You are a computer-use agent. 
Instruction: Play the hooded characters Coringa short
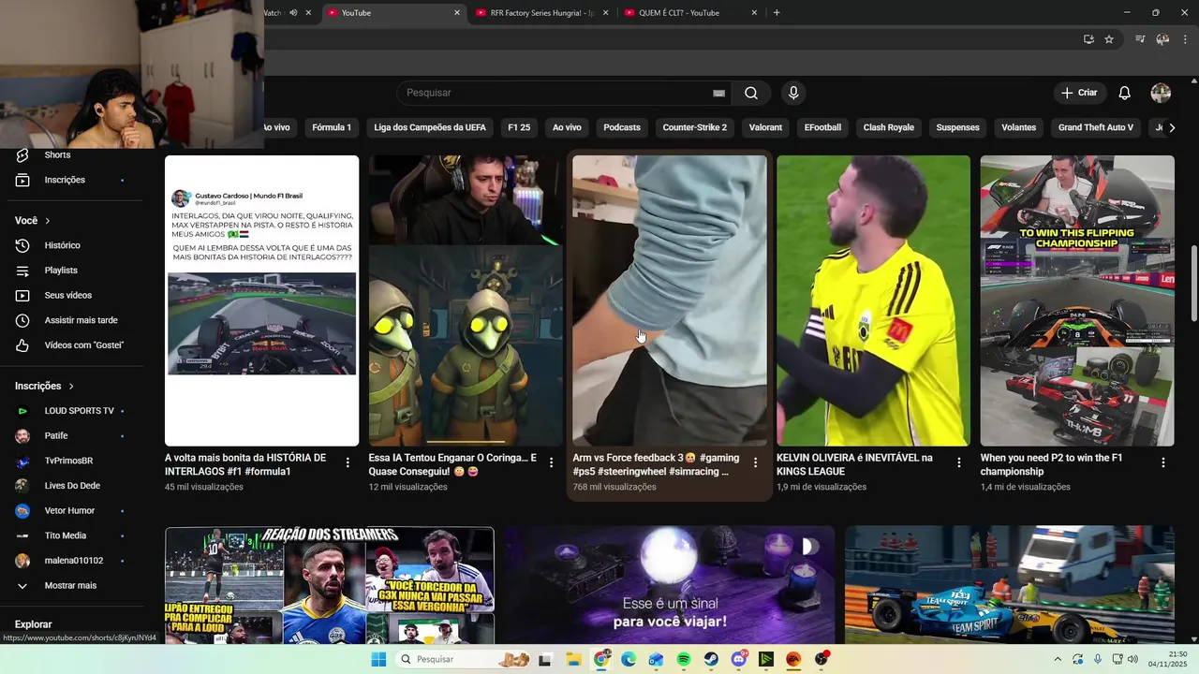[466, 300]
